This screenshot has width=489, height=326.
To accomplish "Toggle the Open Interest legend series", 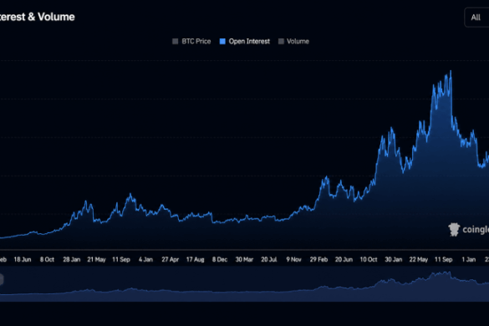I will pos(244,42).
